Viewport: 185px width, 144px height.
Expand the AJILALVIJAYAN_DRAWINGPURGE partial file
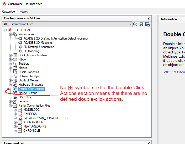coord(15,118)
